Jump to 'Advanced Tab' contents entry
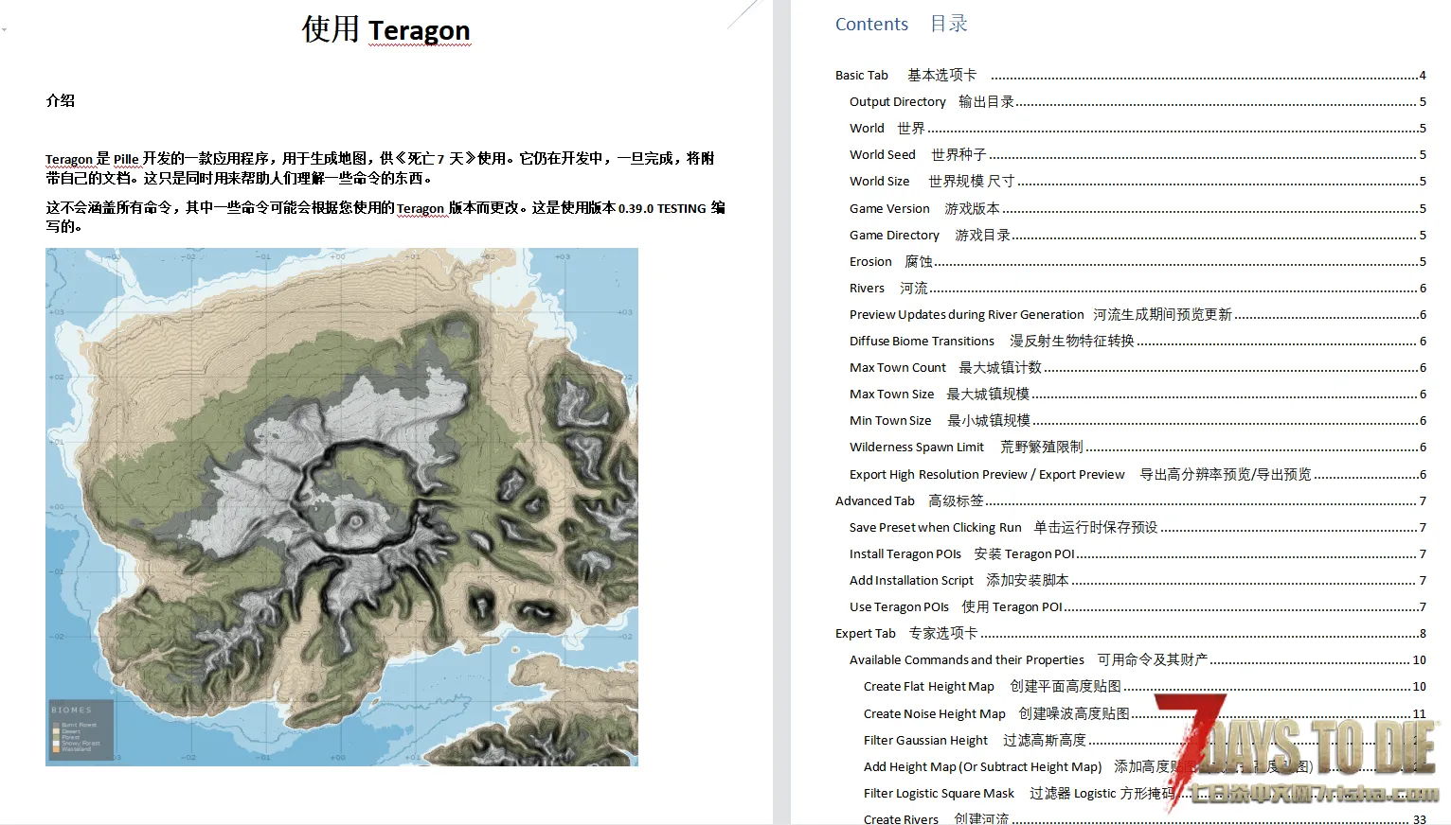 (x=1130, y=500)
